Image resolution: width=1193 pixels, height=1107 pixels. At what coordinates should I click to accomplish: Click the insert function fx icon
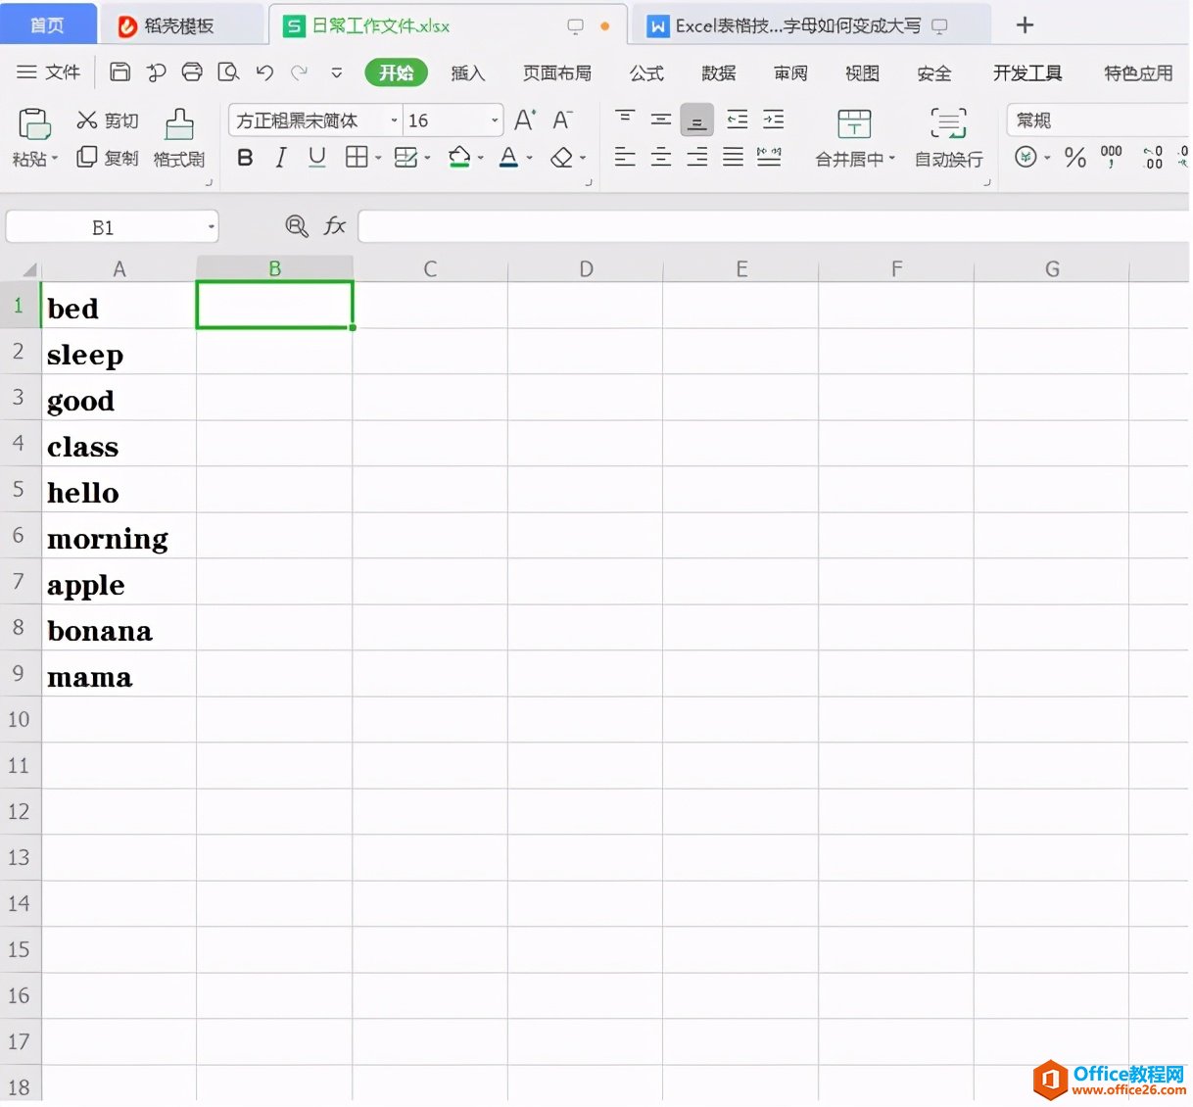[x=335, y=226]
